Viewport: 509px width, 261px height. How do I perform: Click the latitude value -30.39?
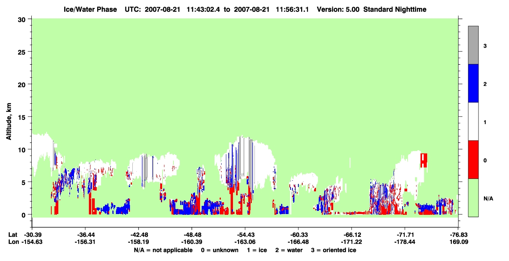point(32,235)
